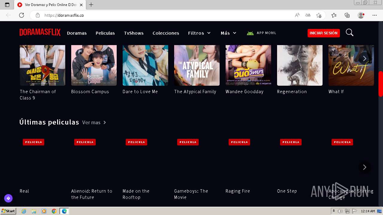Click the taskbar clock 12:14 AM
Screen dimensions: 383x215
[x=368, y=211]
